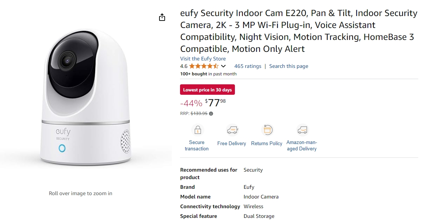Viewport: 425px width, 222px height.
Task: Open the Free Delivery text link
Action: click(232, 144)
